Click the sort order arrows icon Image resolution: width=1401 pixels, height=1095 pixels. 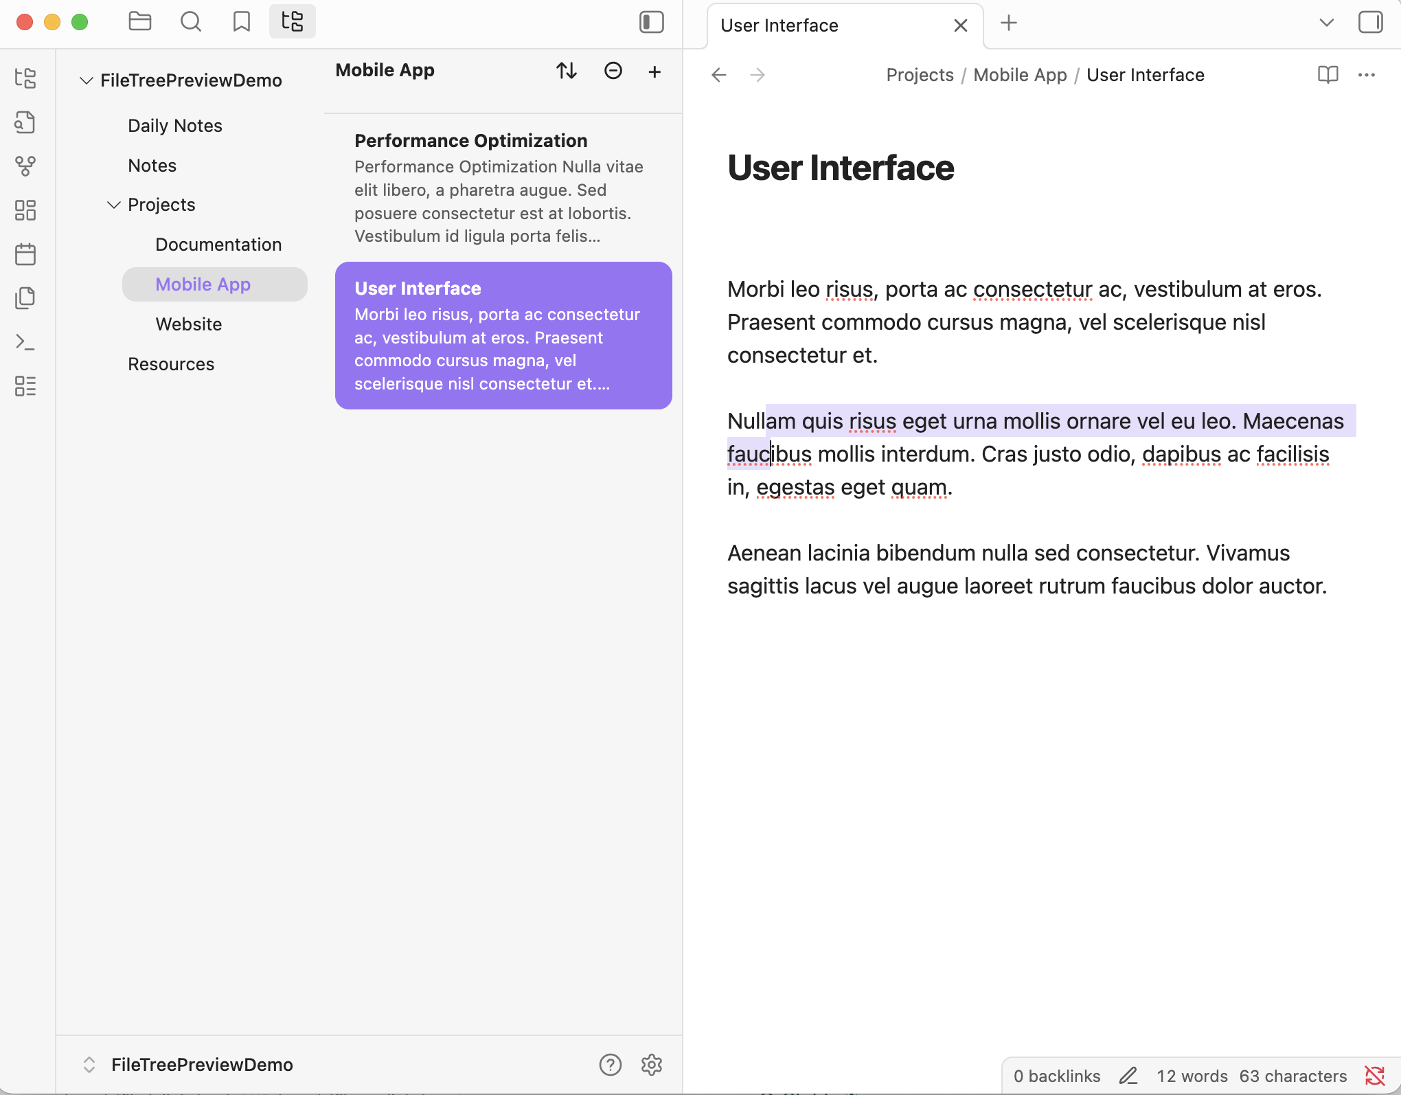tap(567, 71)
